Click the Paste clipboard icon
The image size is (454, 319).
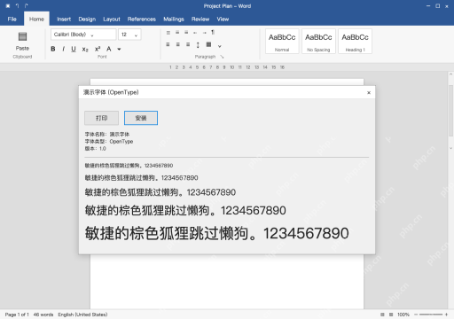[x=22, y=36]
